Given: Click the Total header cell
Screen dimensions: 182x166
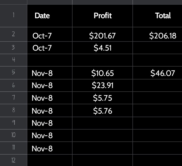Looking at the screenshot, I should click(x=157, y=16).
